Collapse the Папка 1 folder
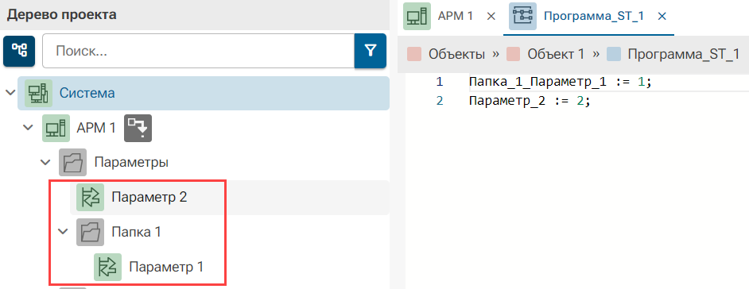Screen dimensions: 749x289 tap(63, 232)
